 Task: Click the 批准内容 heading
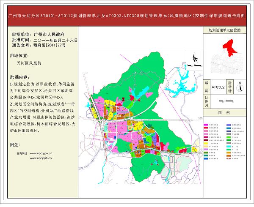point(19,77)
